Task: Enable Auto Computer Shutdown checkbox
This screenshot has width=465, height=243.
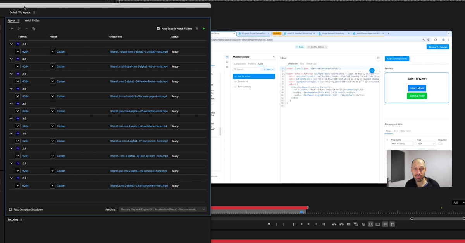Action: [x=10, y=209]
